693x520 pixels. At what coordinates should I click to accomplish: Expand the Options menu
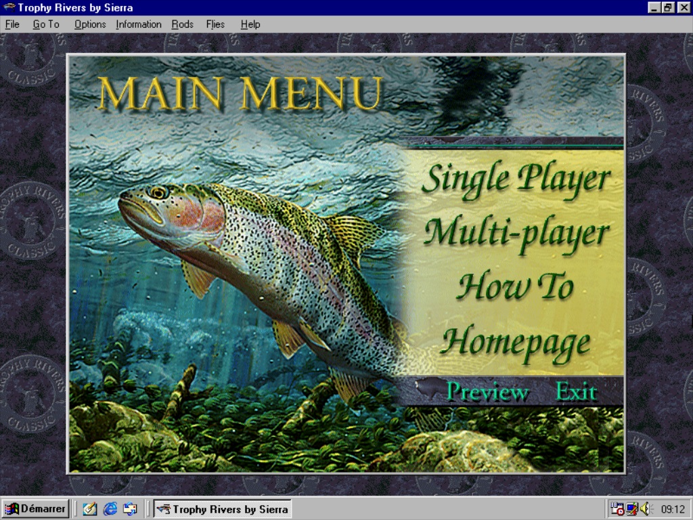(x=90, y=24)
